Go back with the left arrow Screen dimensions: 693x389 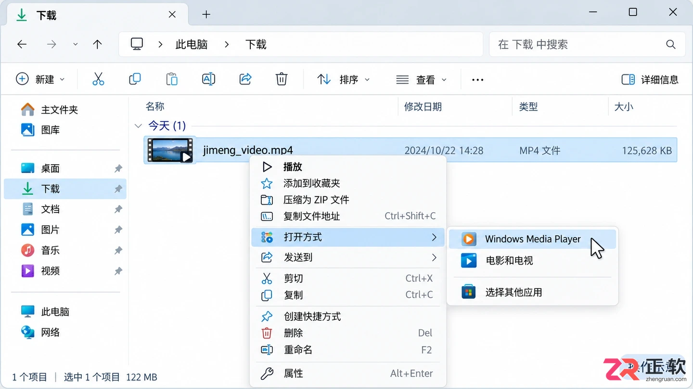coord(22,45)
